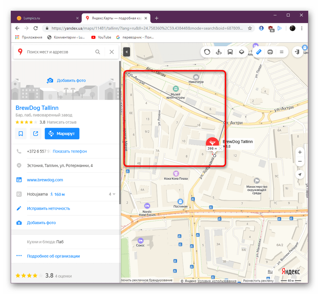Clear the search with the X
Viewport: 319px width, 294px height.
(112, 52)
